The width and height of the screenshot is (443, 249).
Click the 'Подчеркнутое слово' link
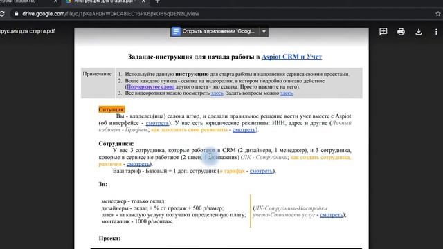point(150,86)
